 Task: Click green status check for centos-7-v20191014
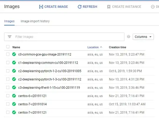pos(14,104)
